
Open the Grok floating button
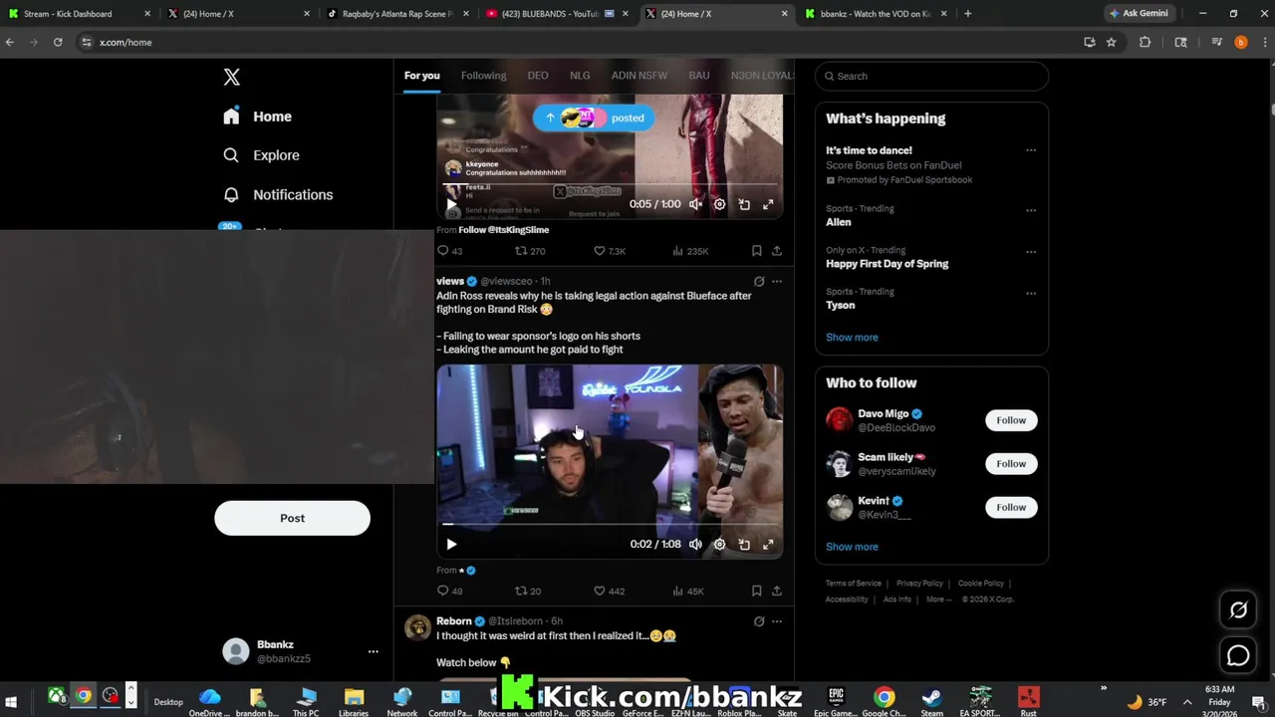pos(1238,609)
